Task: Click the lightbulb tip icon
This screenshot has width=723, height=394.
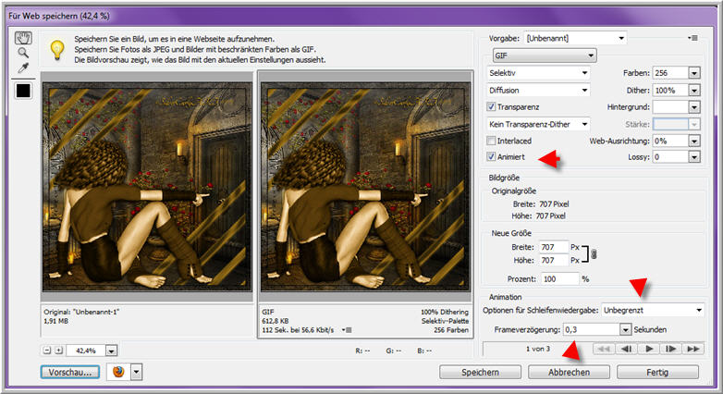Action: pos(56,50)
